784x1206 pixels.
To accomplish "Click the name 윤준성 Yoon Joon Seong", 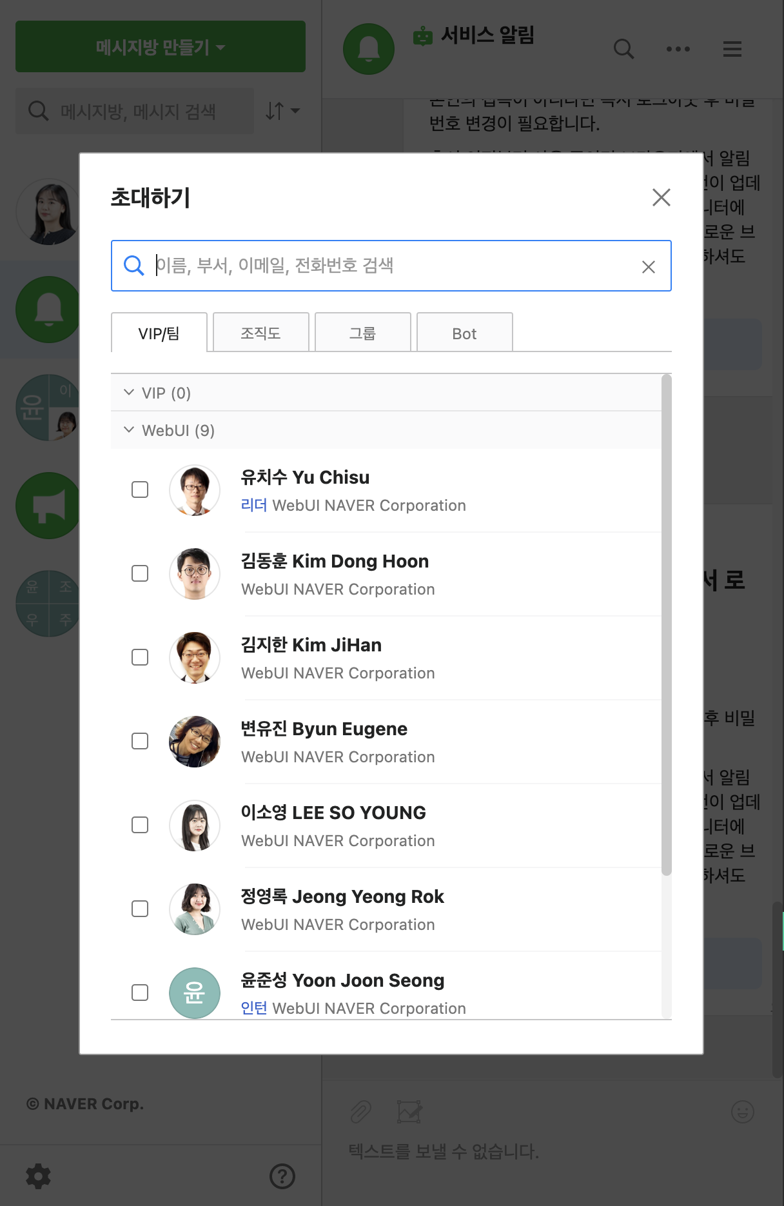I will pos(342,980).
